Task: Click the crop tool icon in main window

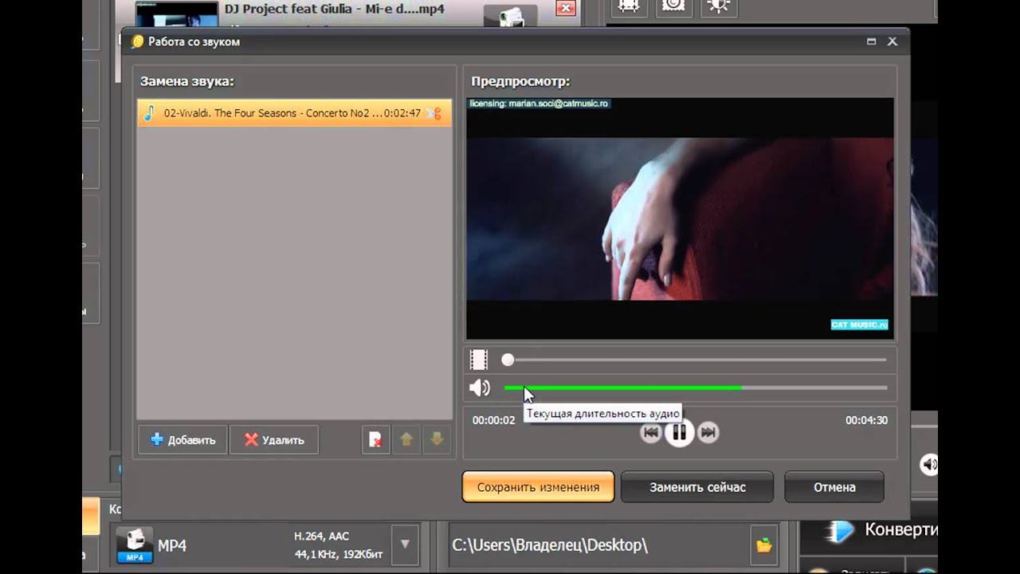Action: tap(629, 6)
